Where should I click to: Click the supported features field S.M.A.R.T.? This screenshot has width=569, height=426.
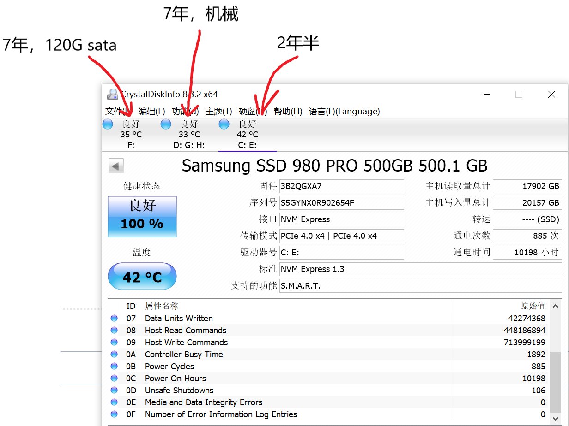[x=421, y=286]
